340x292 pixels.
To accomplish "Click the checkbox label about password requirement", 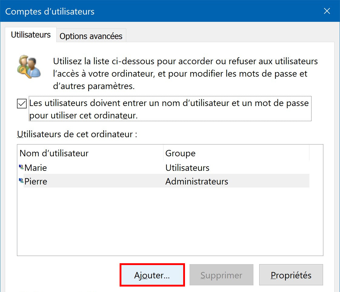I will click(x=170, y=109).
